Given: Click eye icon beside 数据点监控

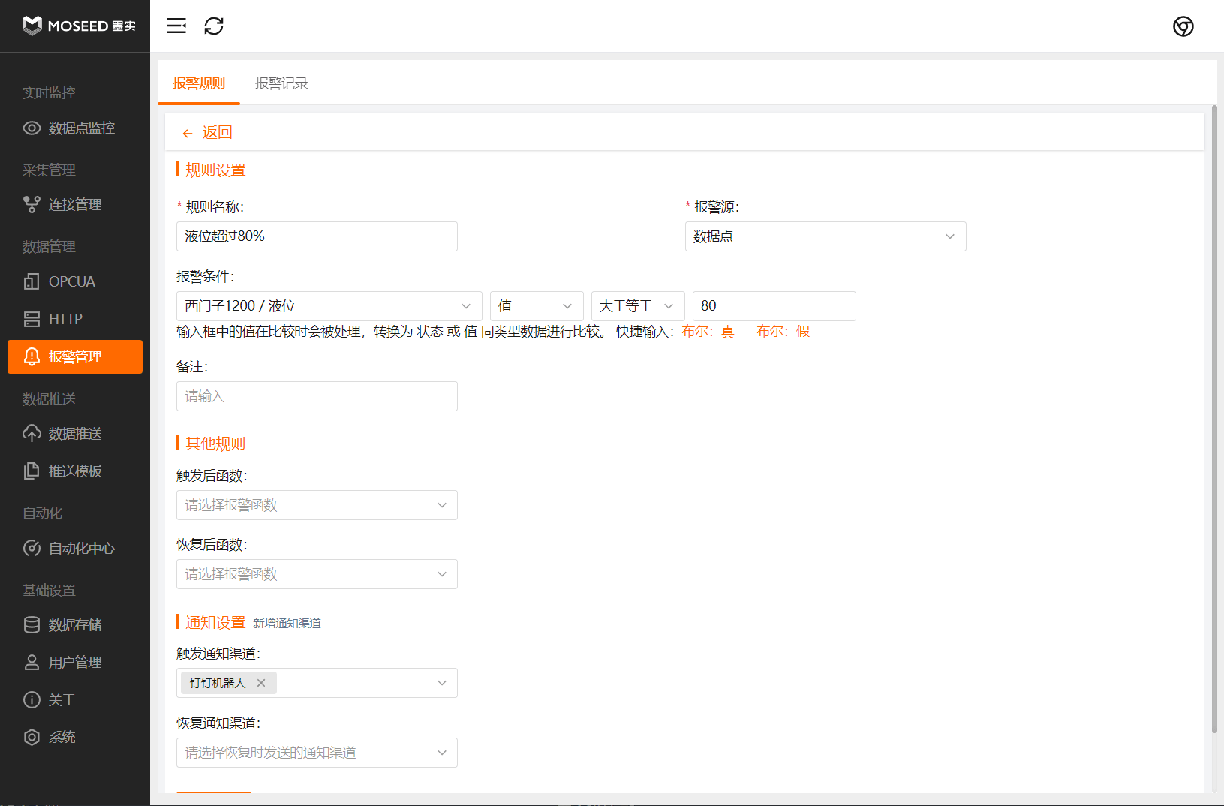Looking at the screenshot, I should point(32,128).
